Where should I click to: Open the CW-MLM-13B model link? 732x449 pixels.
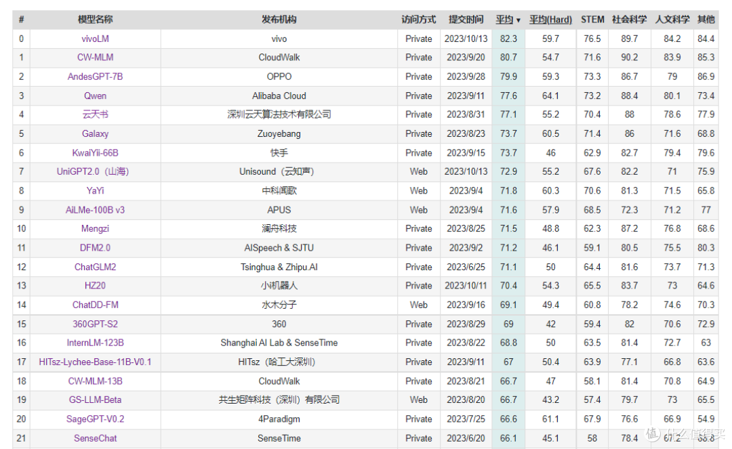(96, 381)
